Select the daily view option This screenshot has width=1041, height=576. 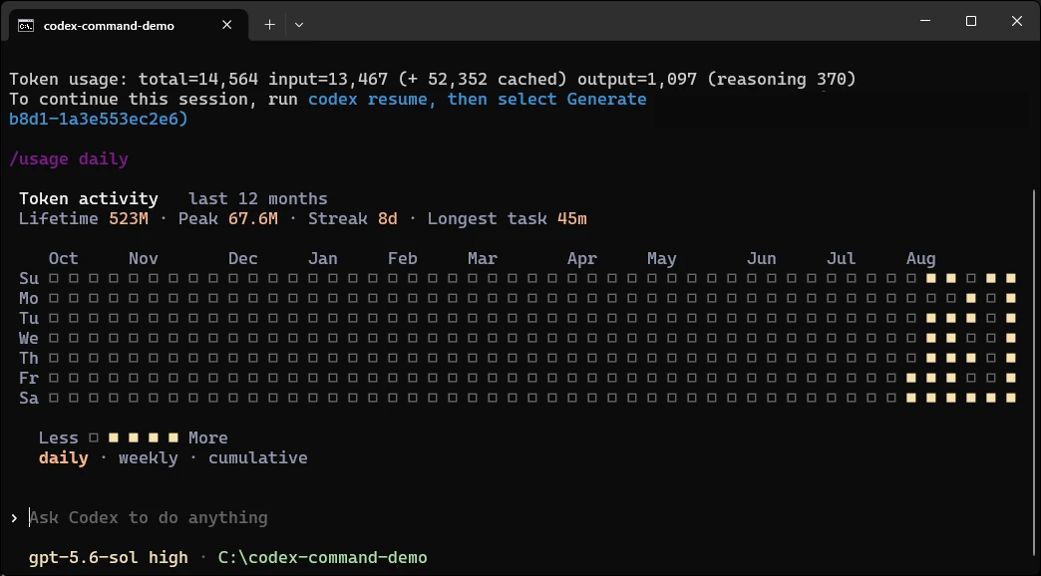pos(64,458)
